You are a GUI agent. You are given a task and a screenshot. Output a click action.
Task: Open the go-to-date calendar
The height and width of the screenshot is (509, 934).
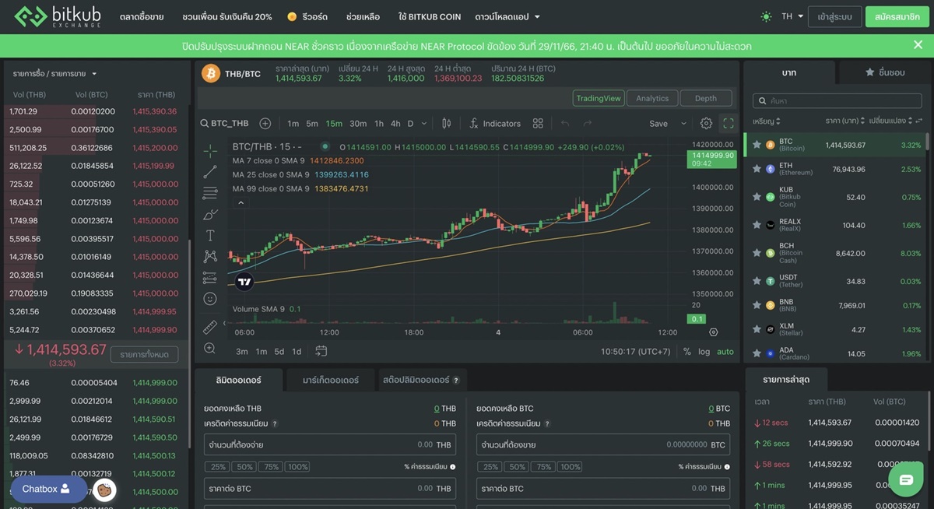321,352
